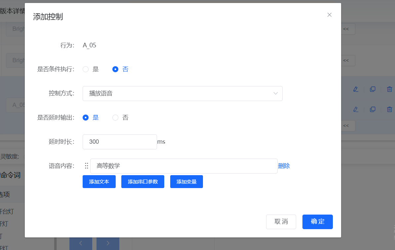Select 是 for 是否条件执行
The width and height of the screenshot is (395, 250).
point(86,69)
